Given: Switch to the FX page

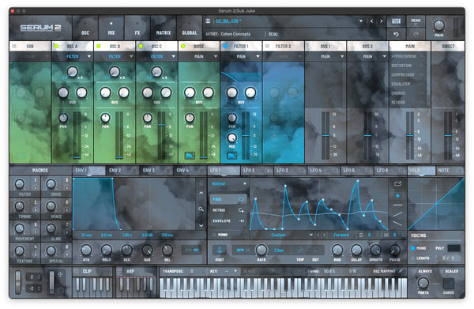Looking at the screenshot, I should point(137,28).
